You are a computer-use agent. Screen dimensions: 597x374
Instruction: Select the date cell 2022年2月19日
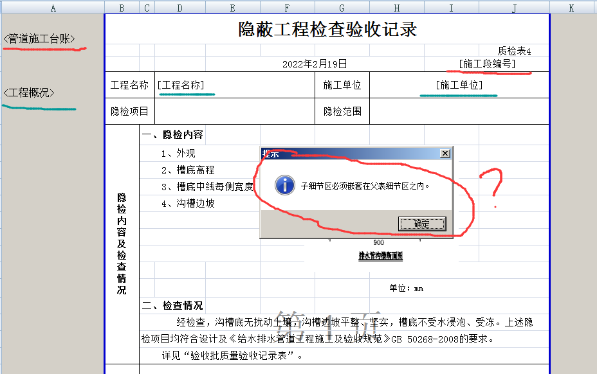[x=315, y=64]
